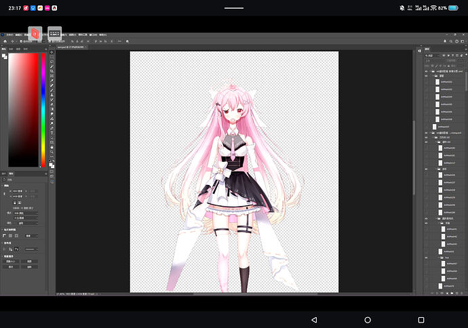Image resolution: width=468 pixels, height=328 pixels.
Task: Open the color mode dropdown in Properties
Action: tap(26, 213)
